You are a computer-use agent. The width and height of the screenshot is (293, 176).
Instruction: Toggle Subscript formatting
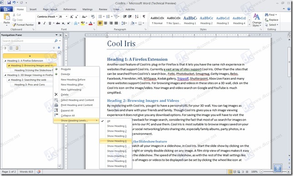(x=63, y=23)
